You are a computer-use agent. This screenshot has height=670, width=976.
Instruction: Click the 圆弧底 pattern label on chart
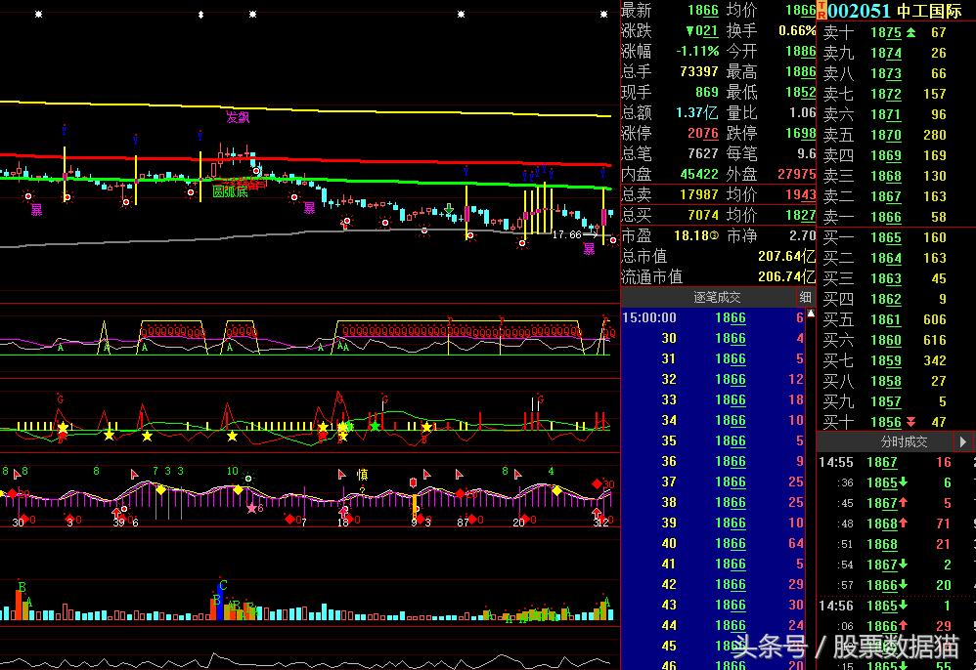pos(230,192)
